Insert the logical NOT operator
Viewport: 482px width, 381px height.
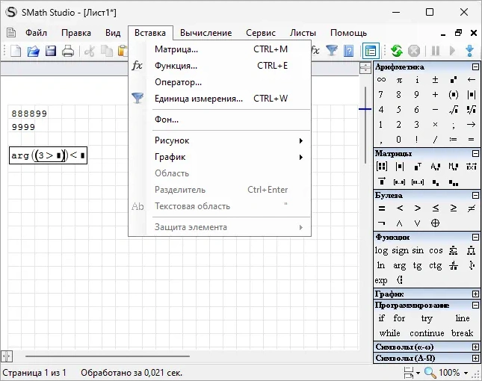pyautogui.click(x=381, y=223)
